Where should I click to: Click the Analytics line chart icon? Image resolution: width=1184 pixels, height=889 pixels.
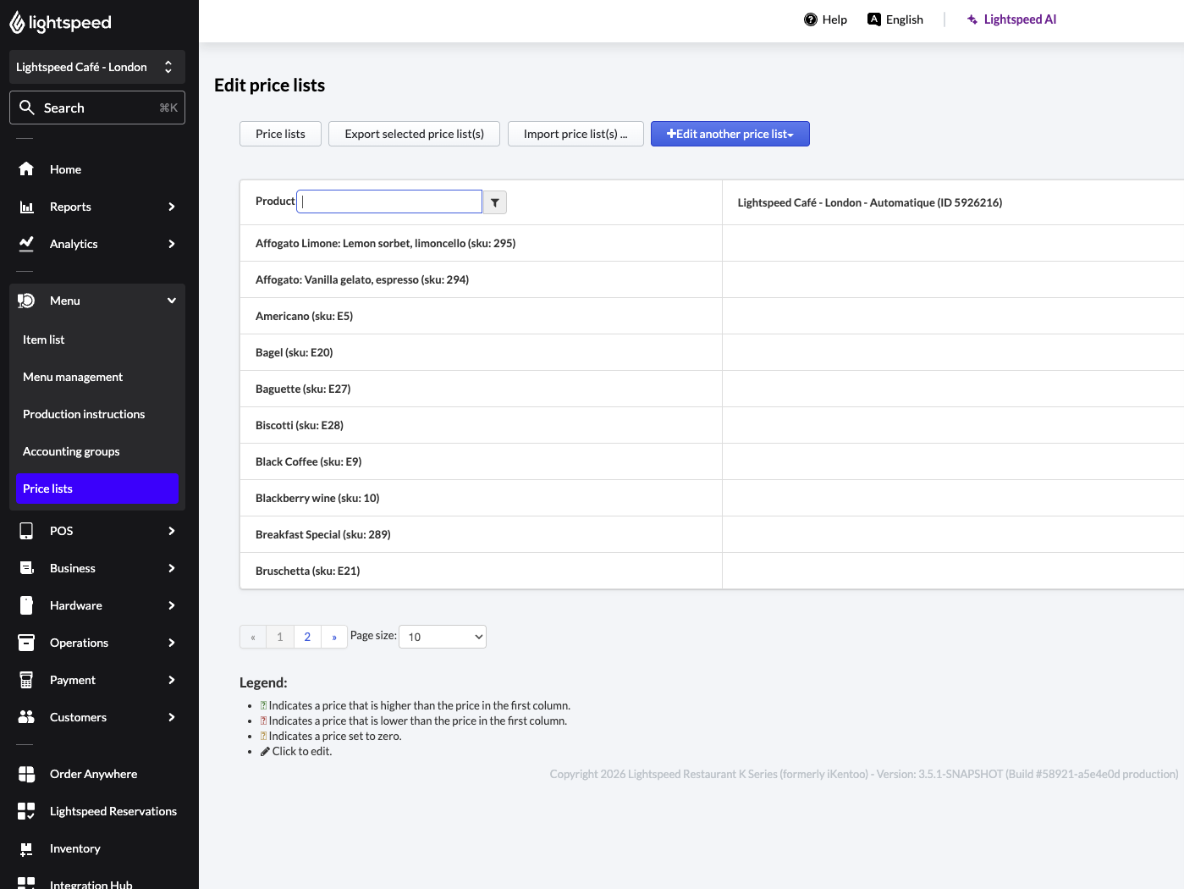tap(26, 244)
